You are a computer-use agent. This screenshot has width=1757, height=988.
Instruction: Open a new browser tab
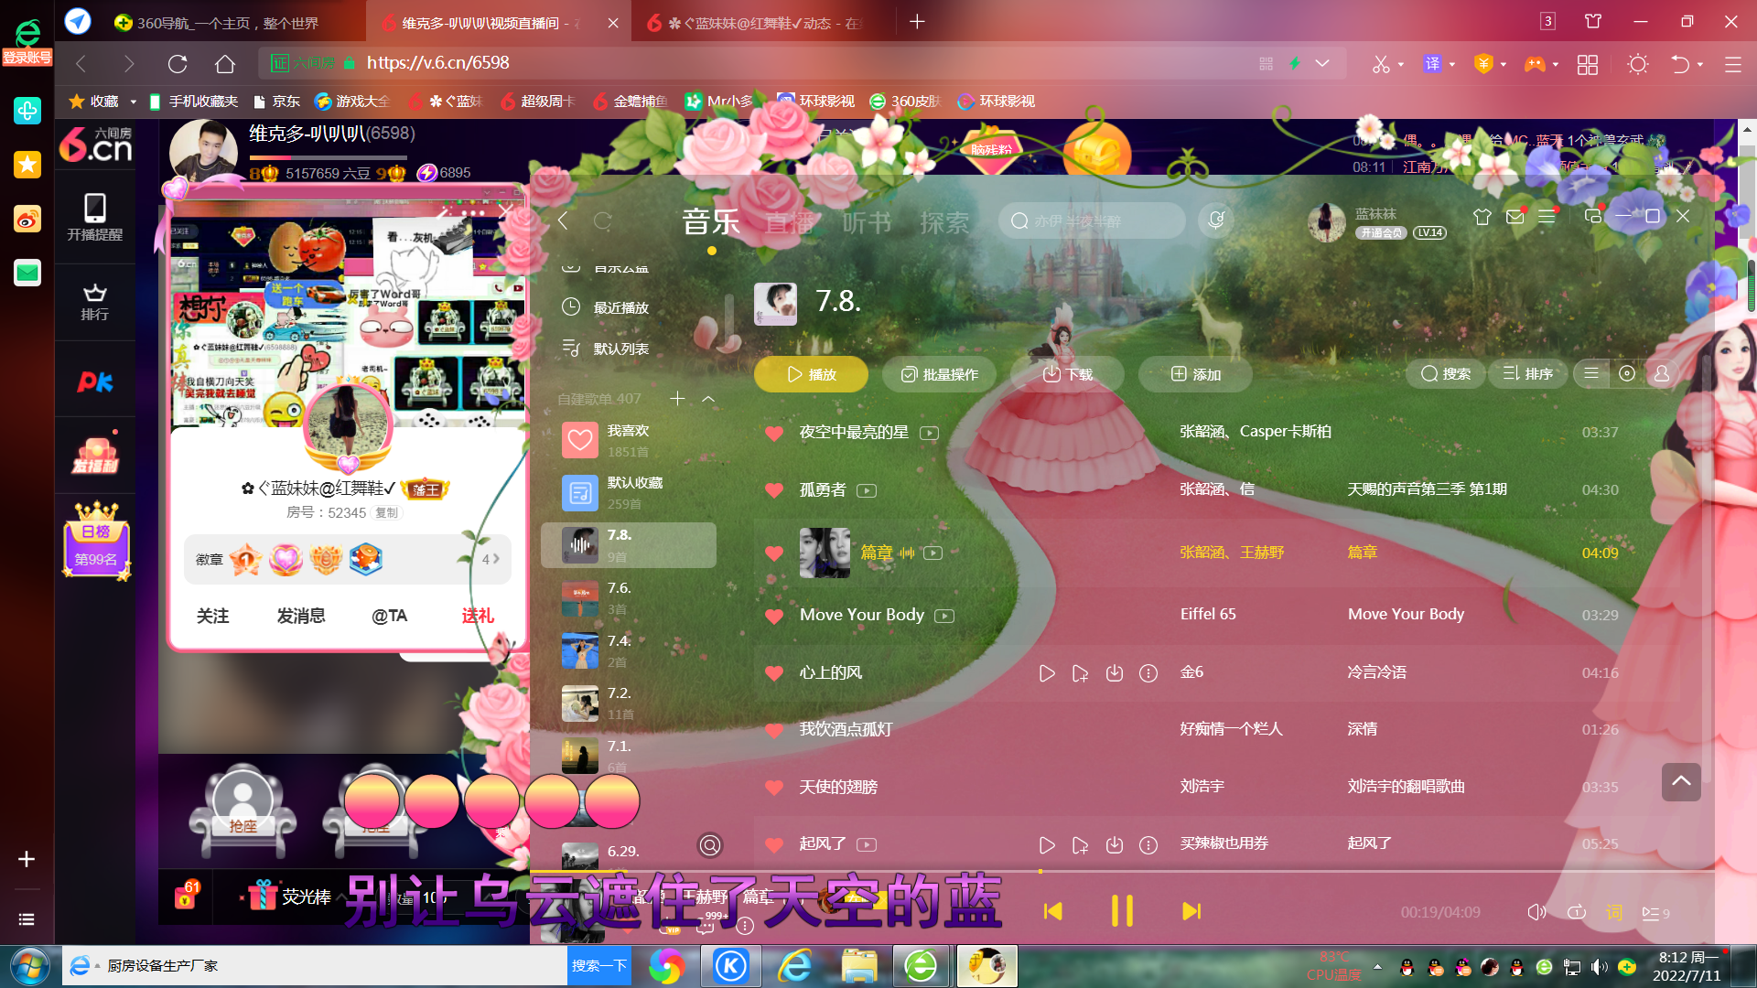(x=917, y=22)
